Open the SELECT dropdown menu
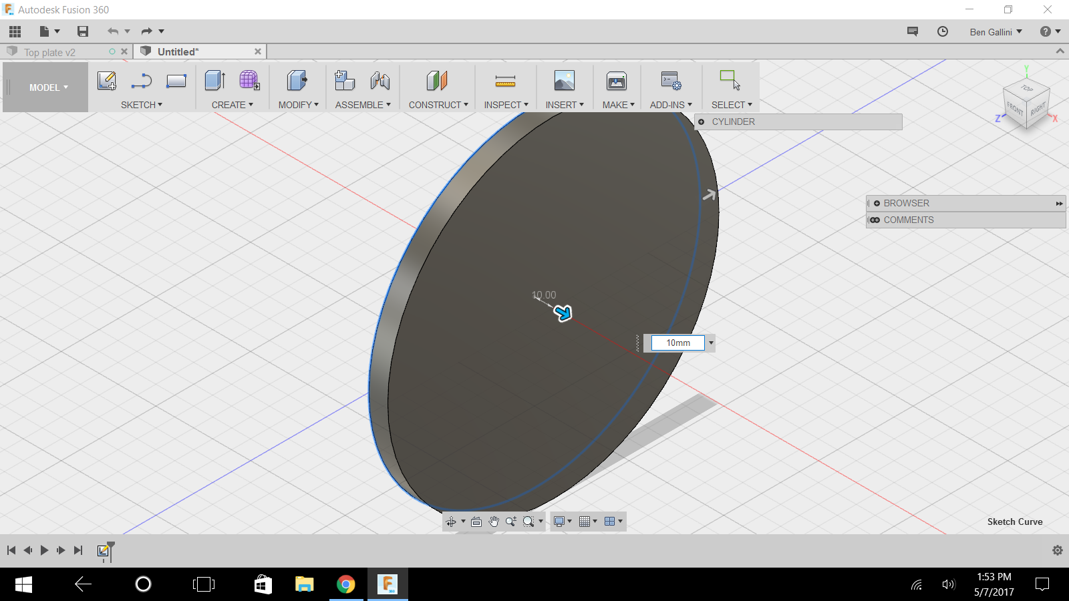The width and height of the screenshot is (1069, 601). [732, 105]
